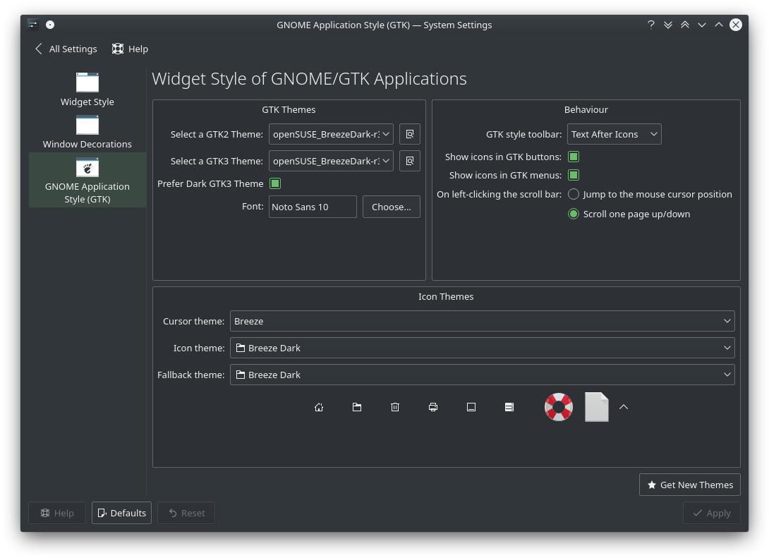Minimize window with the down chevron

click(702, 25)
